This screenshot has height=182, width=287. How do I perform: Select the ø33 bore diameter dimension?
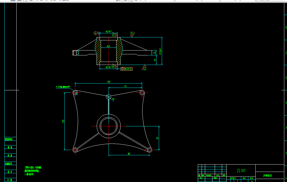[x=109, y=46]
